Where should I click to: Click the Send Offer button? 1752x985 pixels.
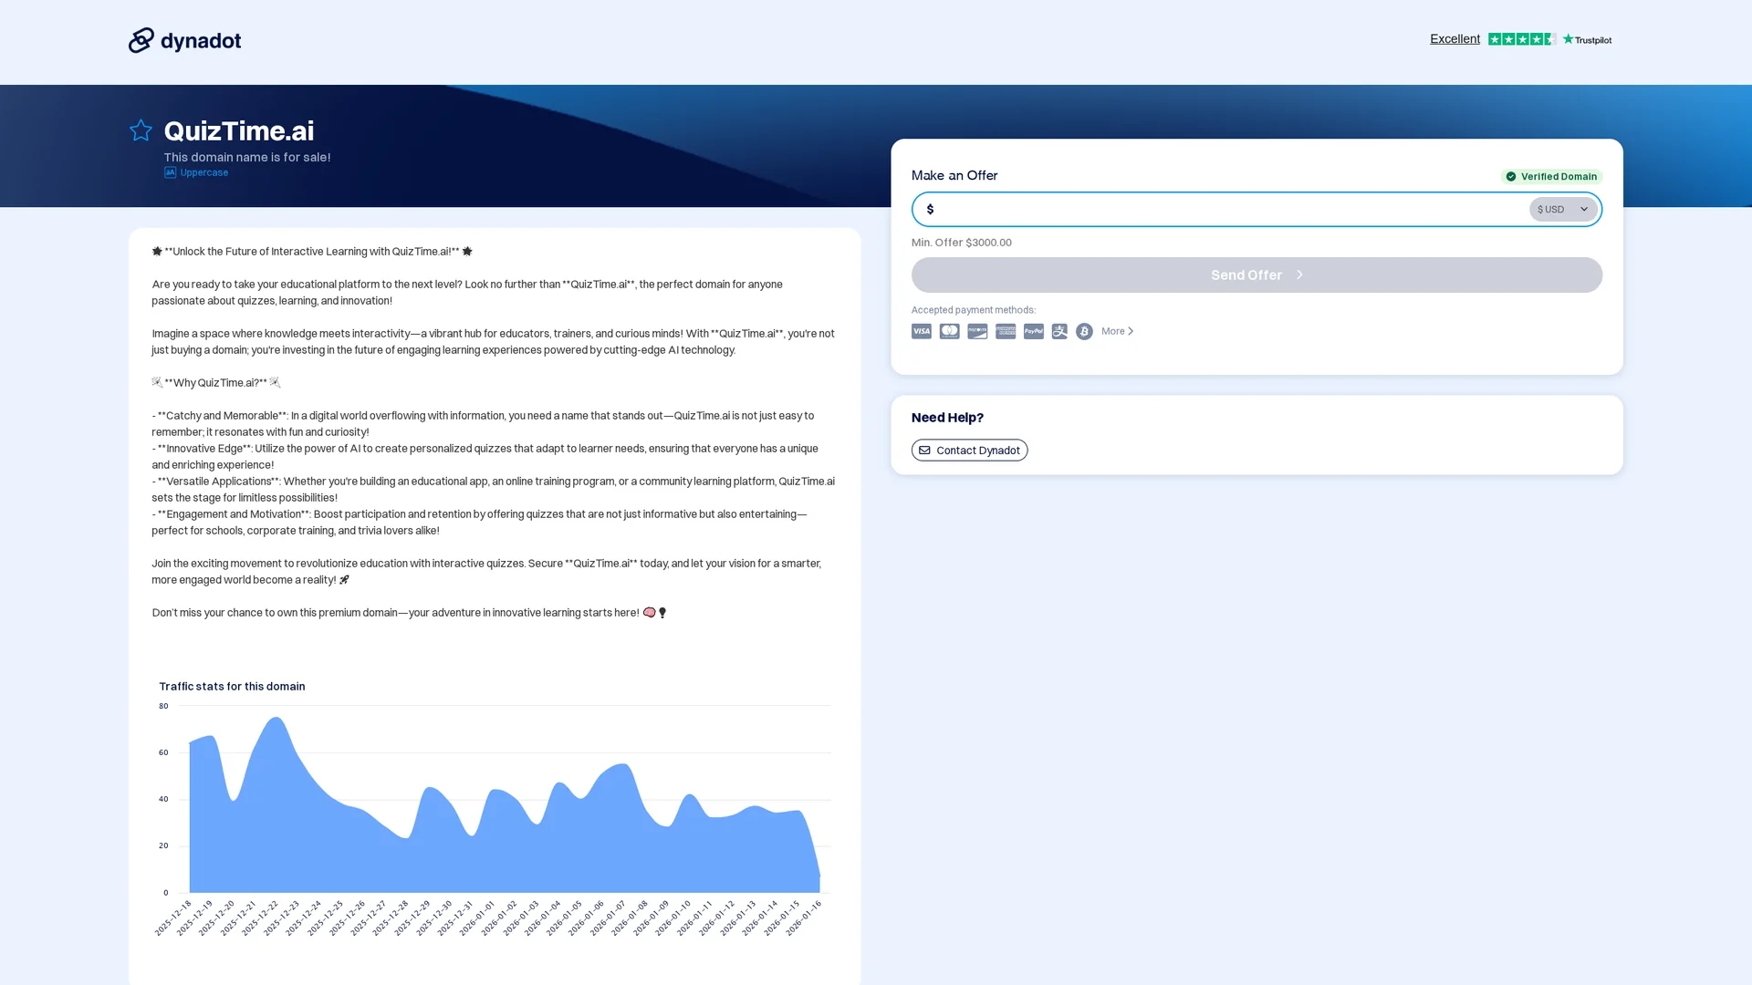tap(1257, 275)
